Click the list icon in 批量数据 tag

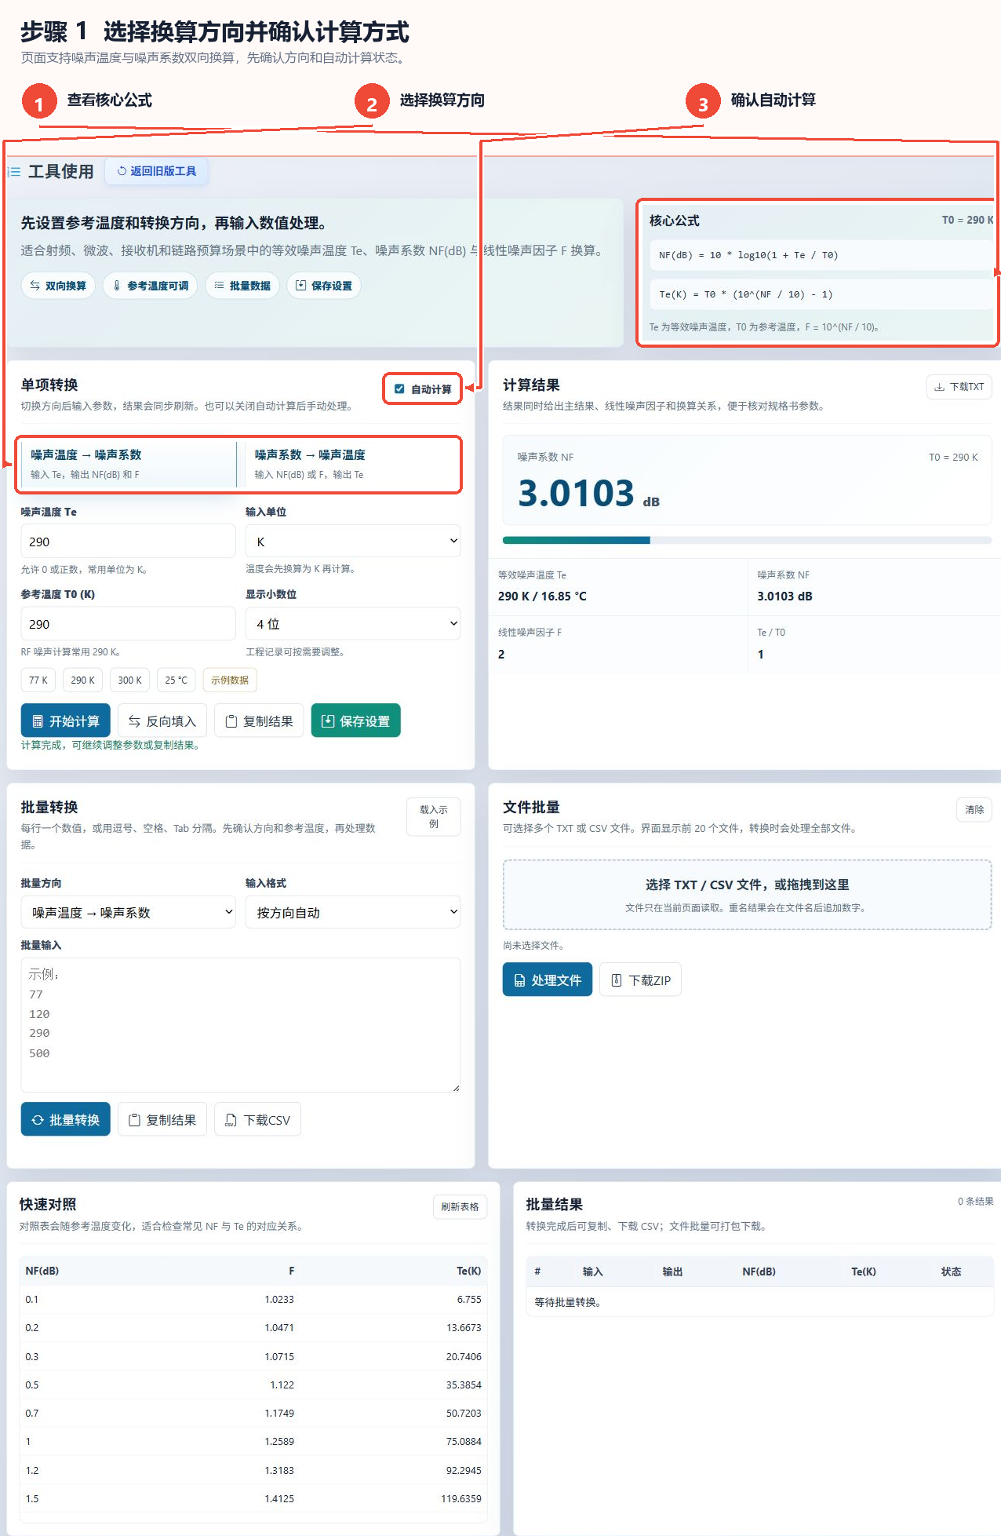pos(219,286)
